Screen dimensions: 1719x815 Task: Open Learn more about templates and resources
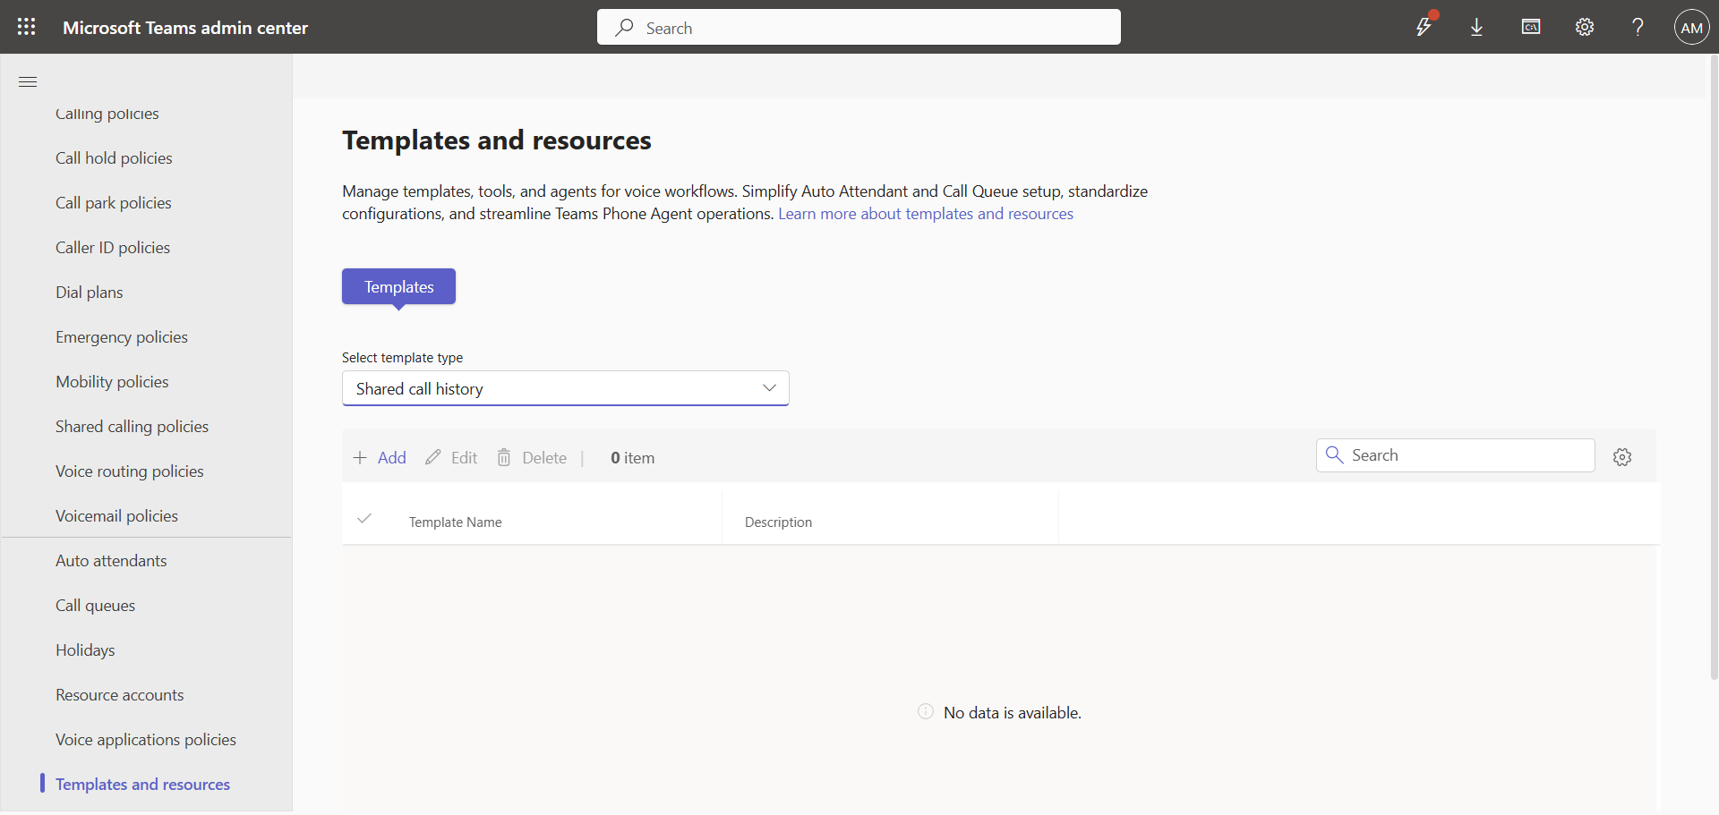[x=926, y=214]
